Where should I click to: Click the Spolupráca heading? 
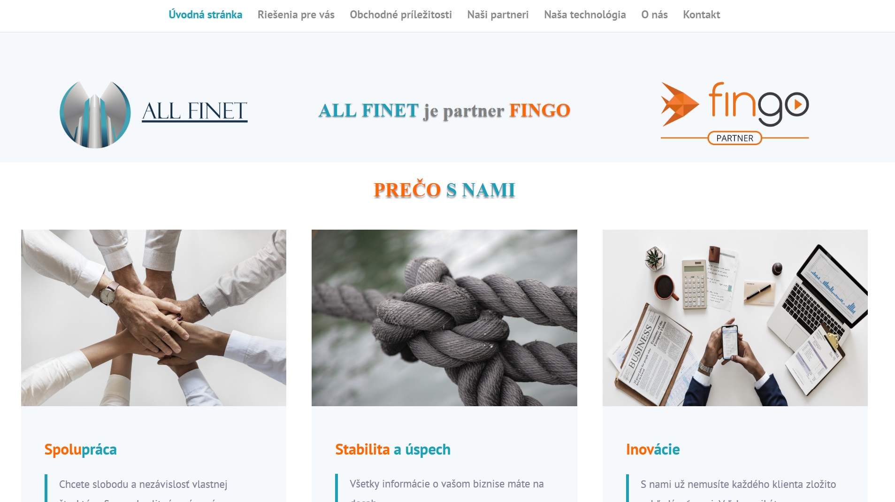point(80,450)
